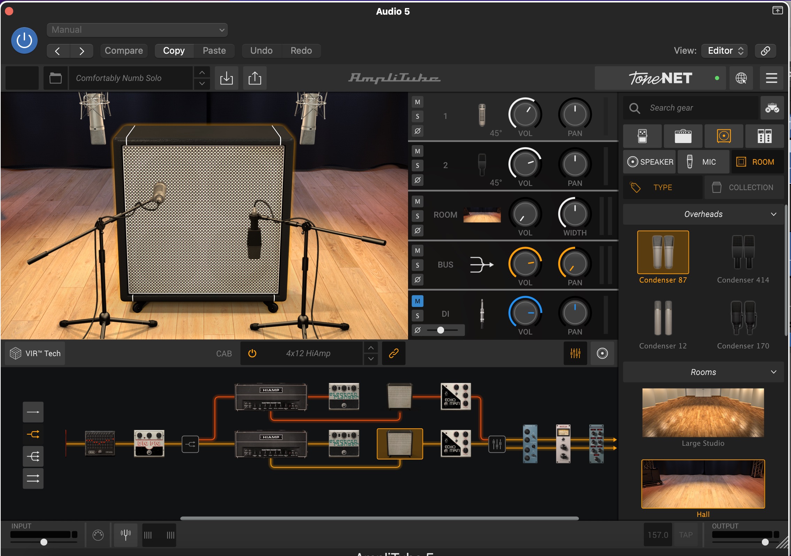Image resolution: width=791 pixels, height=556 pixels.
Task: Select the stomp pedal gear category icon
Action: (642, 136)
